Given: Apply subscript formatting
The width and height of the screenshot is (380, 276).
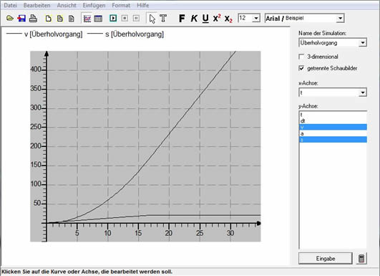Looking at the screenshot, I should point(228,19).
